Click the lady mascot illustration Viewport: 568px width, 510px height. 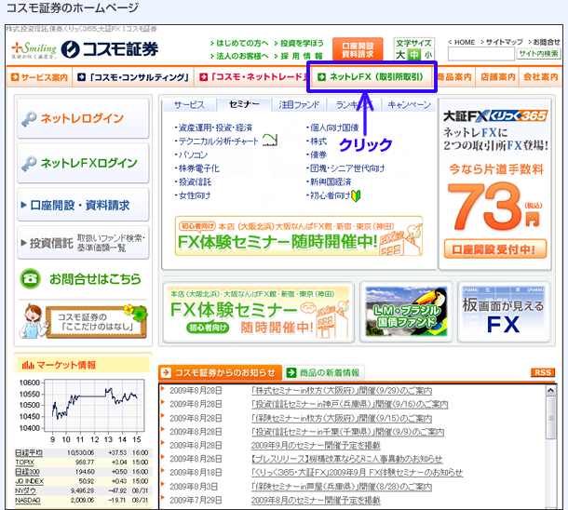[33, 321]
